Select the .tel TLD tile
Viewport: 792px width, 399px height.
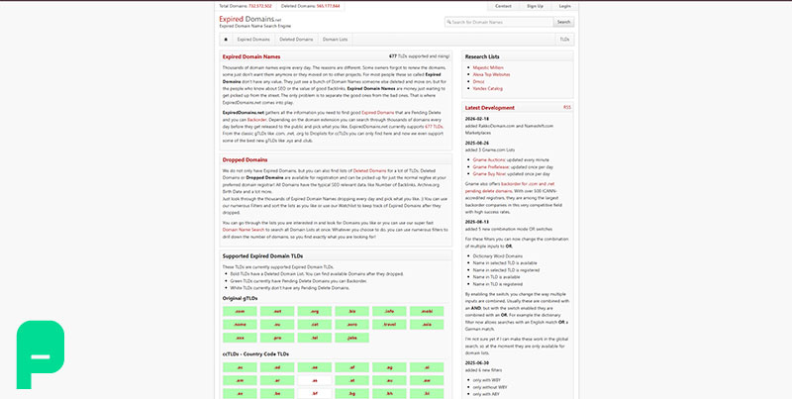point(314,338)
